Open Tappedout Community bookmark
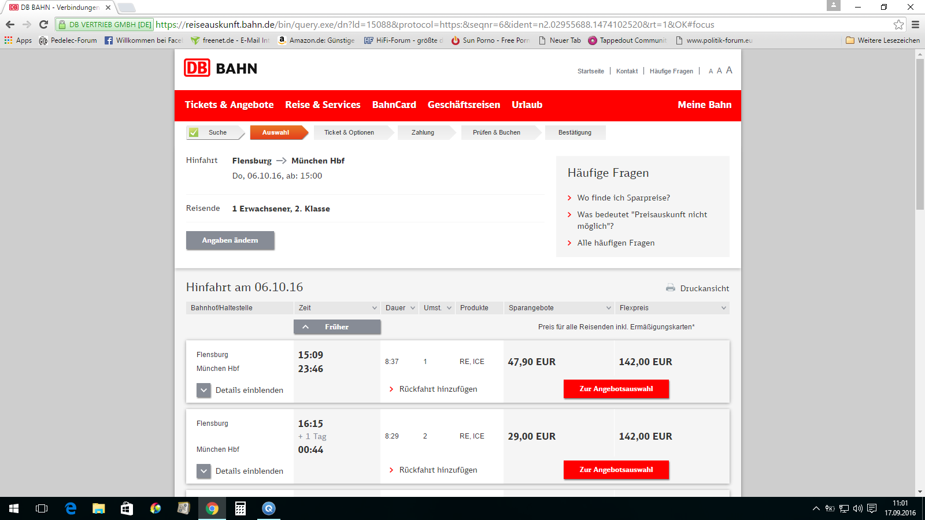 pyautogui.click(x=627, y=40)
